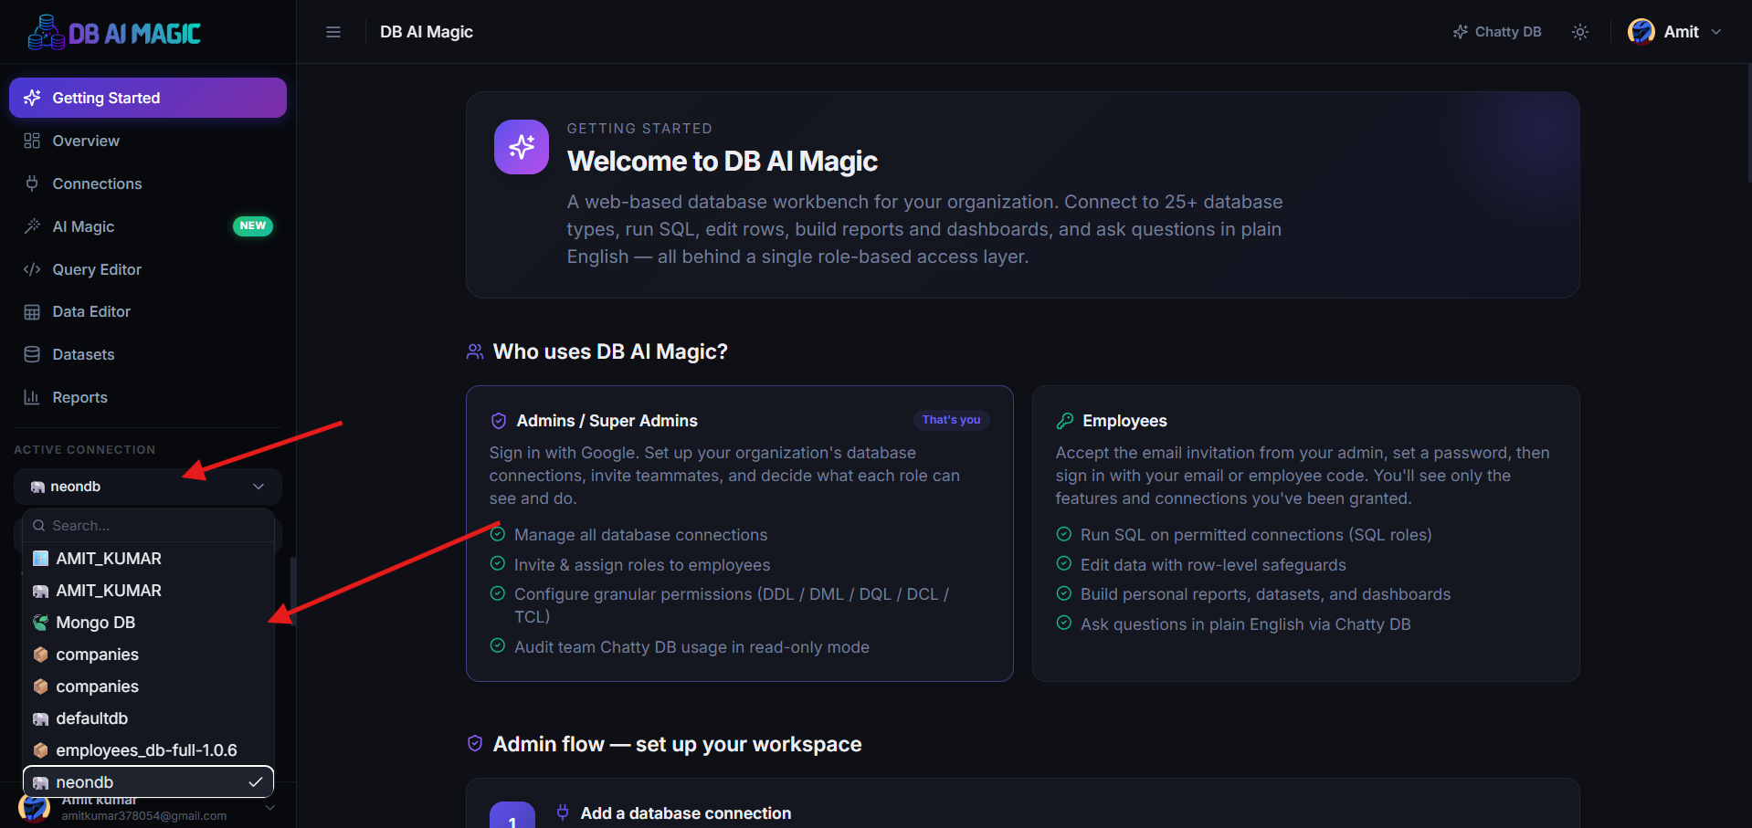Image resolution: width=1752 pixels, height=828 pixels.
Task: Click the Mongo DB leaf icon
Action: [40, 623]
